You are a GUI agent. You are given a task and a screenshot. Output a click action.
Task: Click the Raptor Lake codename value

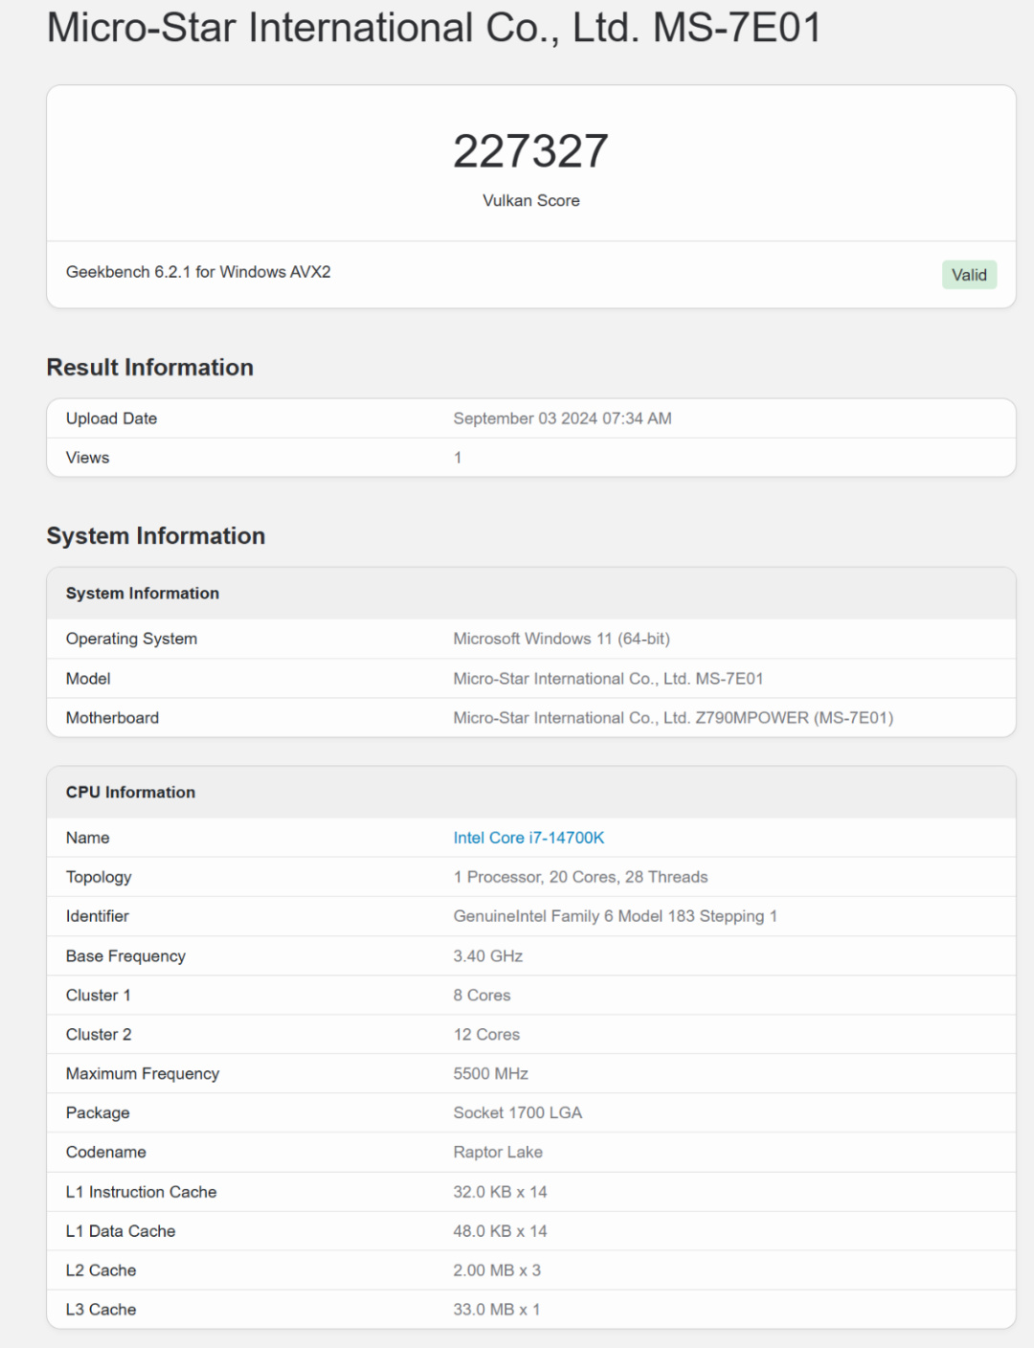click(x=498, y=1153)
